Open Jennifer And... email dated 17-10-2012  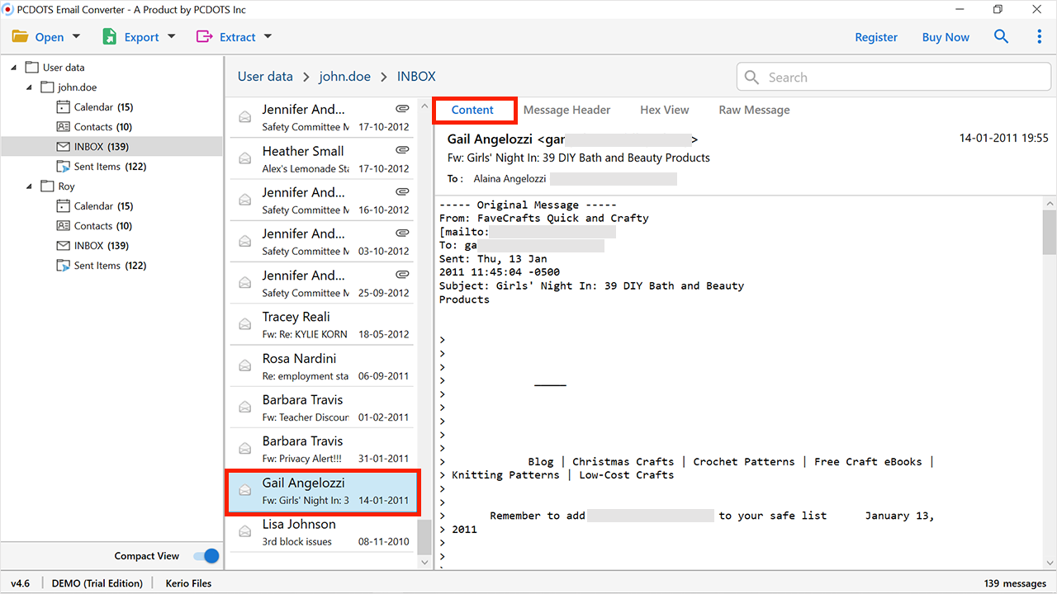pos(321,117)
